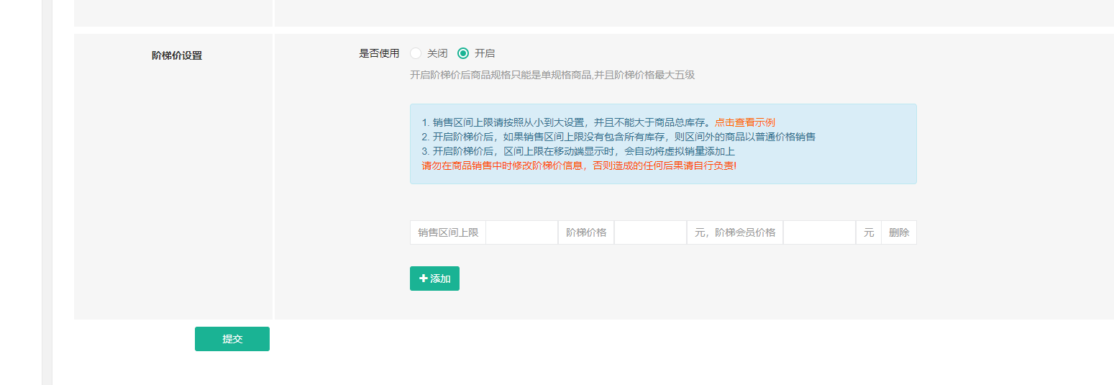Screen dimensions: 1114x385
Task: Open the 点击查看示例 link
Action: [745, 122]
